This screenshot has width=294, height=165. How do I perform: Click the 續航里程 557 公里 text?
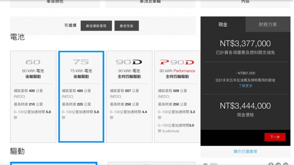(x=124, y=91)
